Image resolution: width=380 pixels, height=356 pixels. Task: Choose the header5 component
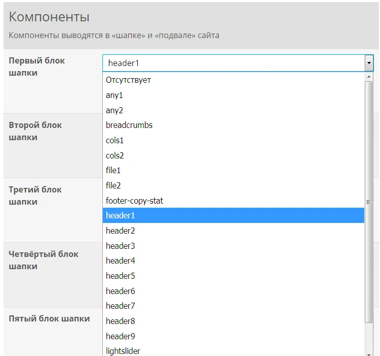(121, 276)
